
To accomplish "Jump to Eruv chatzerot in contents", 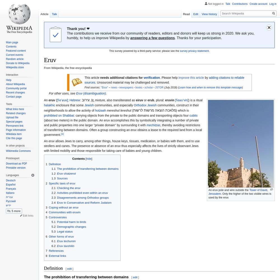I will tap(66, 174).
